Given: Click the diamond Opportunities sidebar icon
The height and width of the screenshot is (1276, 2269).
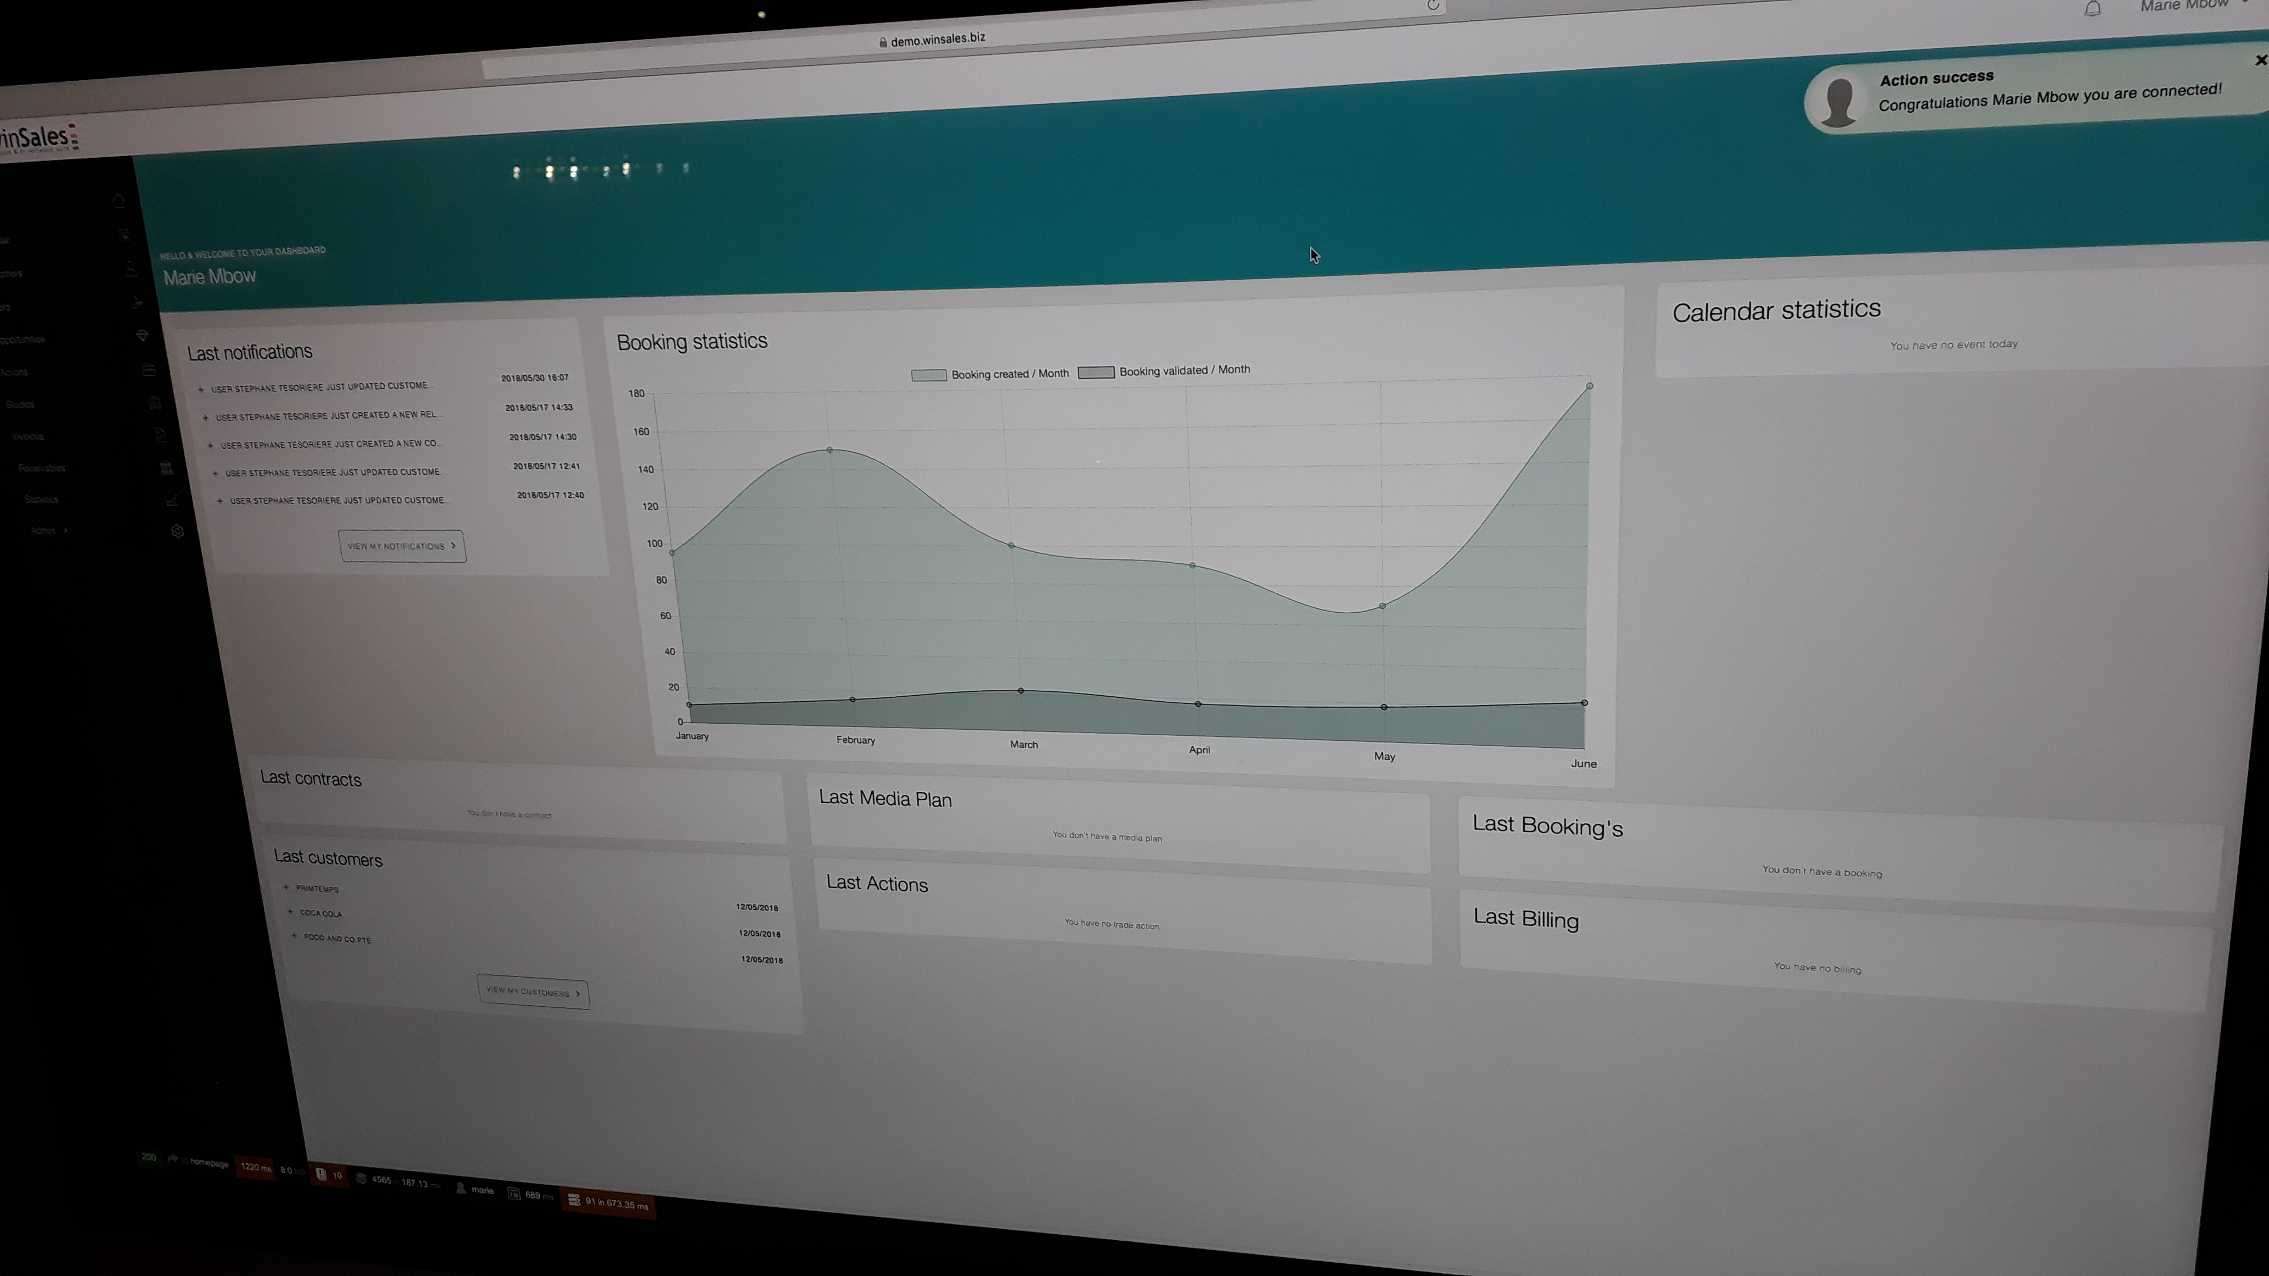Looking at the screenshot, I should point(142,336).
